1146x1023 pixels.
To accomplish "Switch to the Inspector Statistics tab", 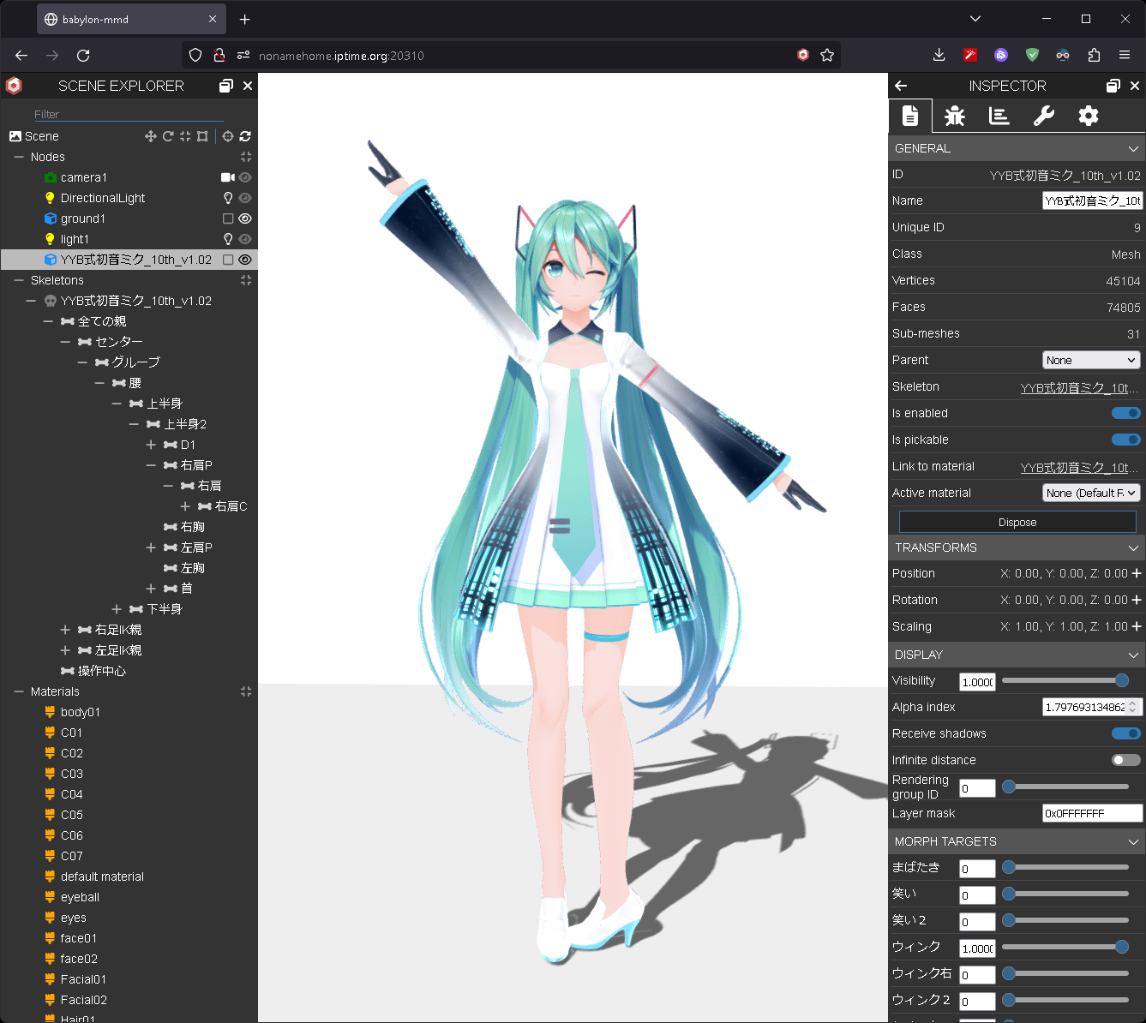I will click(999, 116).
